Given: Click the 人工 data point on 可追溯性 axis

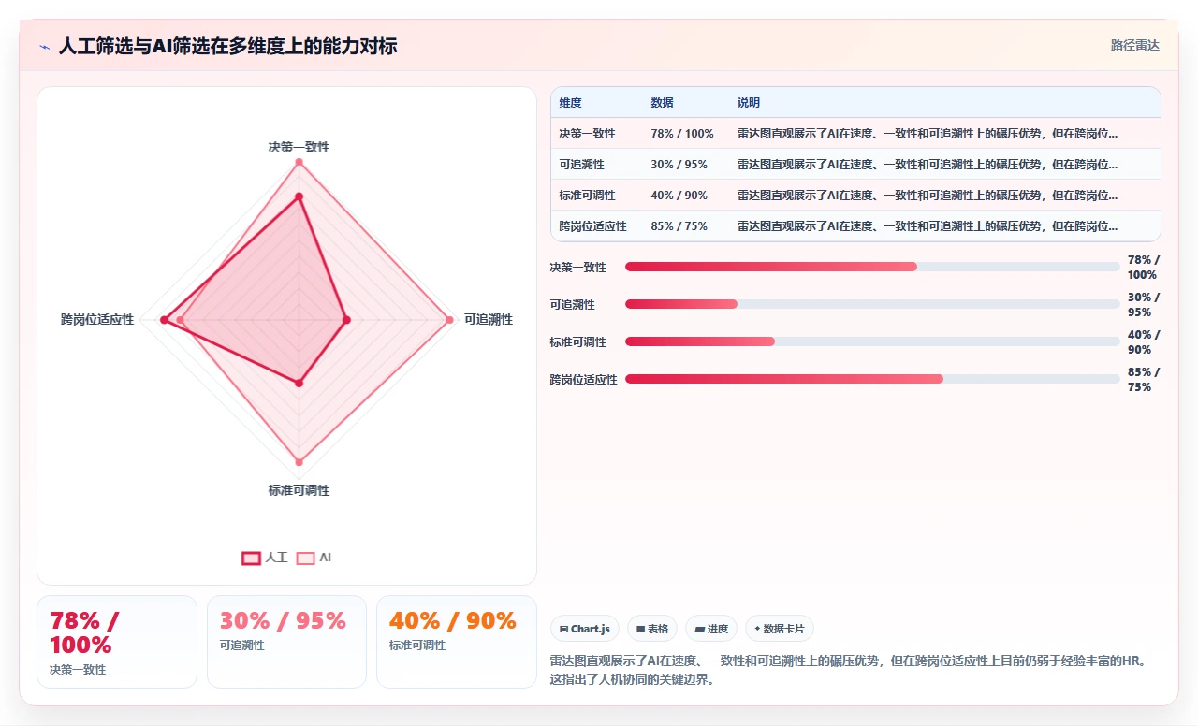Looking at the screenshot, I should (x=346, y=320).
